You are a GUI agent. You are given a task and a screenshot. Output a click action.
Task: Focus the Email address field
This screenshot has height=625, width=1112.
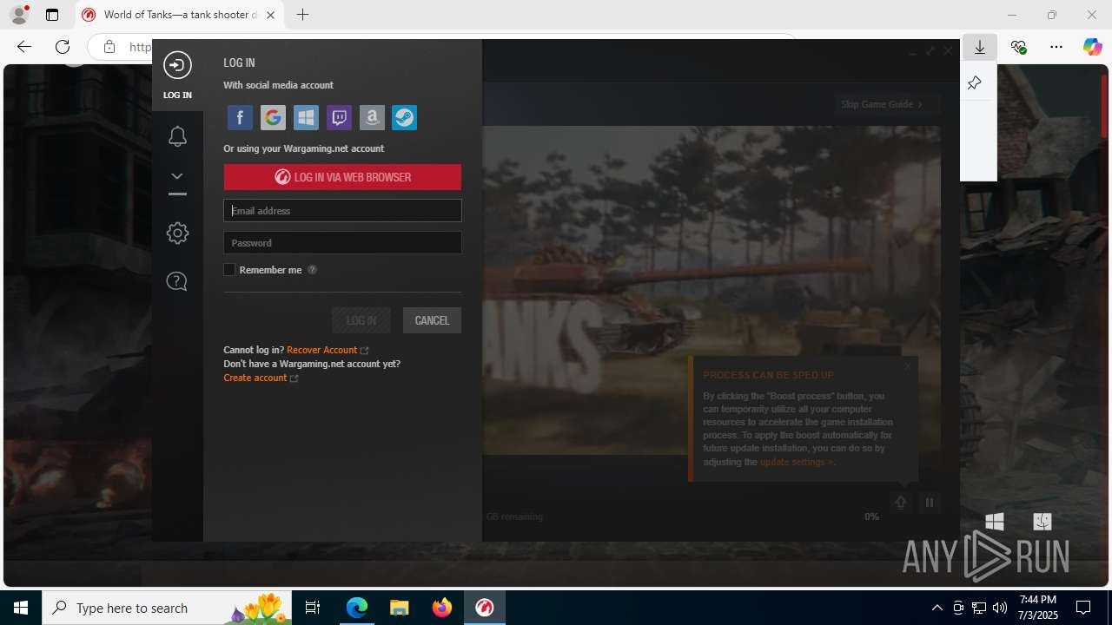[x=342, y=210]
